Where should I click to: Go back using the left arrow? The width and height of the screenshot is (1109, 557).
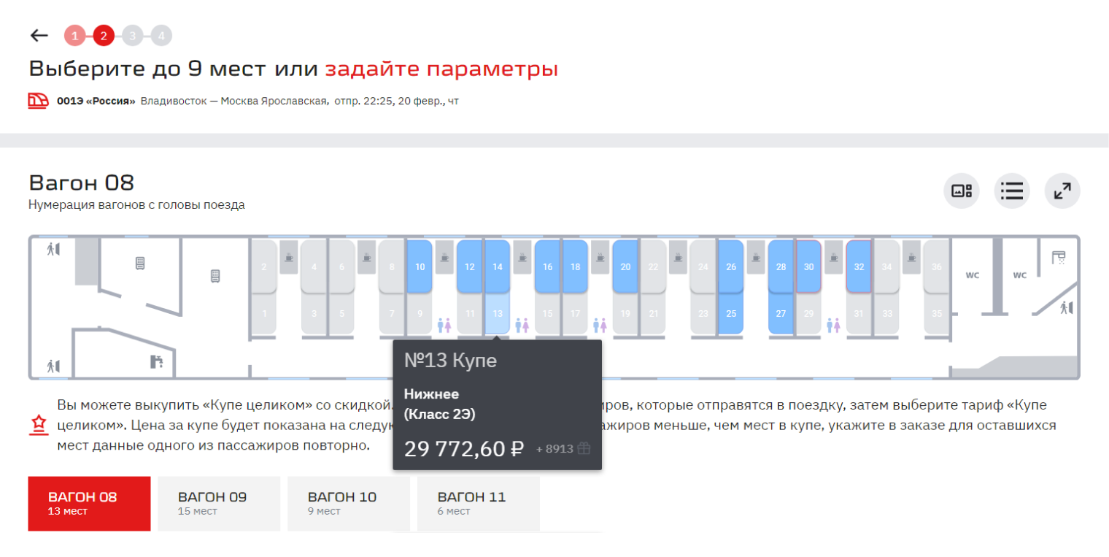[x=39, y=35]
